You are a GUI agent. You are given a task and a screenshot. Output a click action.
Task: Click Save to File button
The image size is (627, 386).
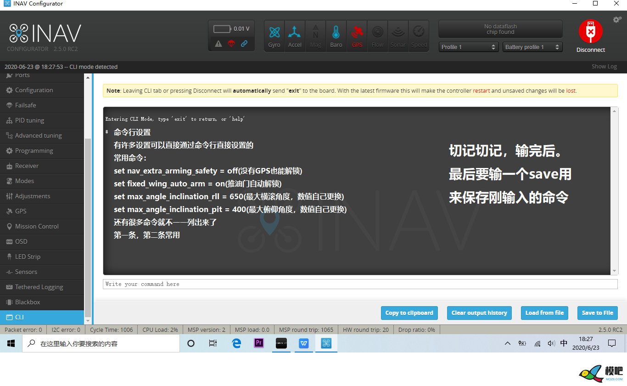pos(597,313)
